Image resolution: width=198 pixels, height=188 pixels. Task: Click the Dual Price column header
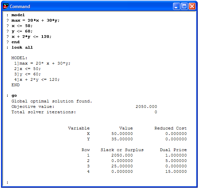[x=173, y=150]
